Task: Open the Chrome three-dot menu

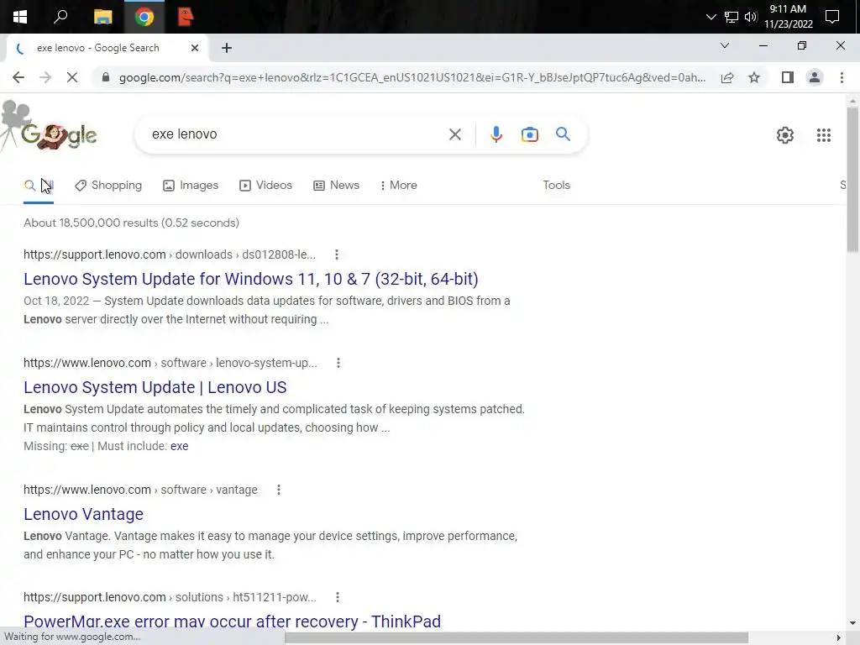Action: (842, 77)
